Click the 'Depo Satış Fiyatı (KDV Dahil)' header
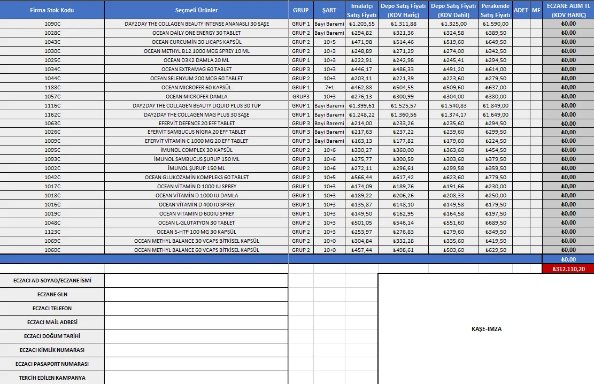Image resolution: width=594 pixels, height=384 pixels. tap(453, 10)
